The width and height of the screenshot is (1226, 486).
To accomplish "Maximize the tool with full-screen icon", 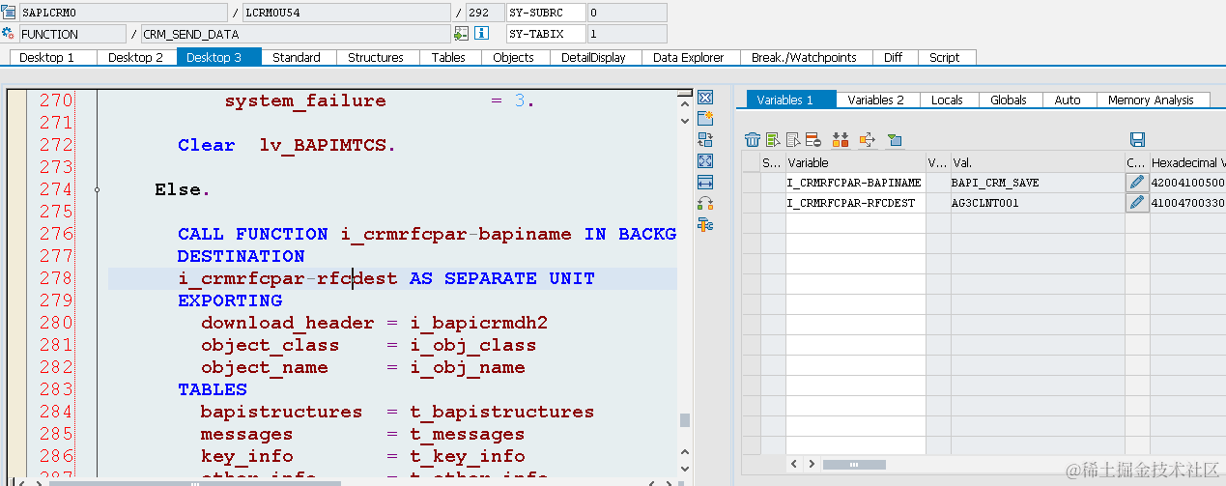I will pos(705,160).
